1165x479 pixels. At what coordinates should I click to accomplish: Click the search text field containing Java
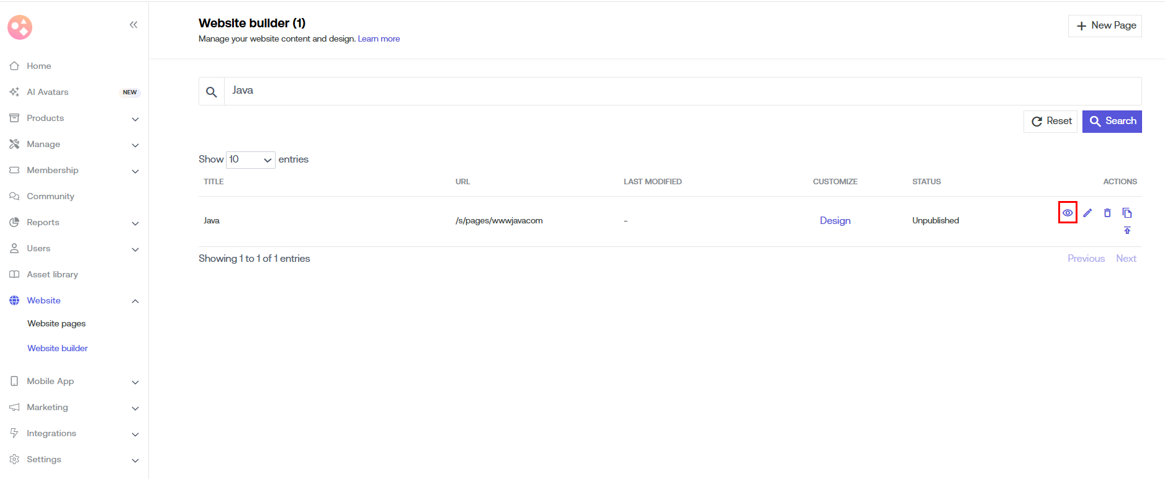click(x=681, y=91)
